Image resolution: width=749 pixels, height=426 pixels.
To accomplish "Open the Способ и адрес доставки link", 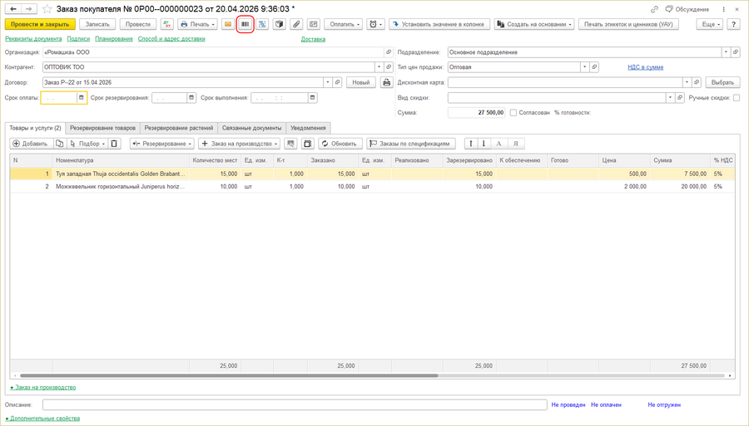I will pos(171,39).
